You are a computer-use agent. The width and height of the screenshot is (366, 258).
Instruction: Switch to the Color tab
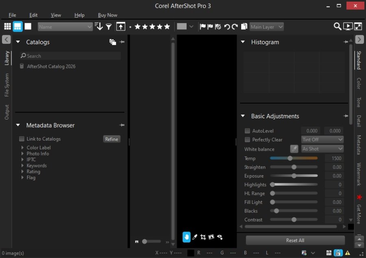click(359, 84)
